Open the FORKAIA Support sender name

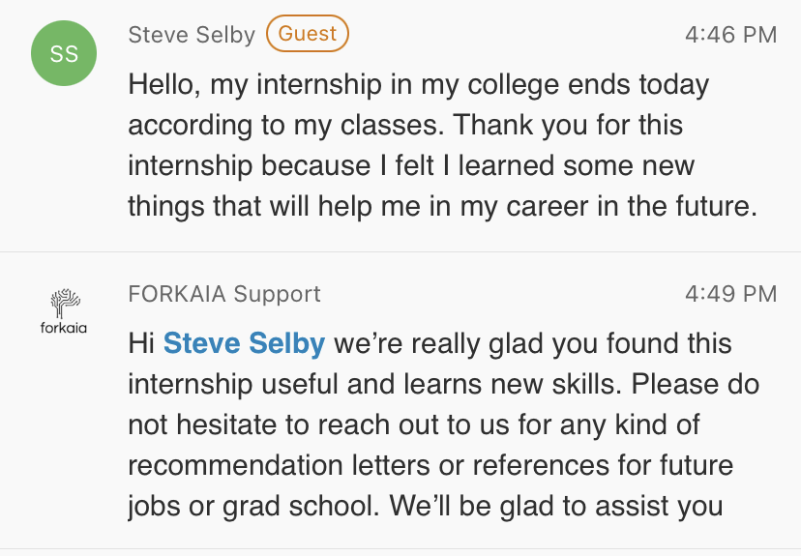pyautogui.click(x=224, y=293)
